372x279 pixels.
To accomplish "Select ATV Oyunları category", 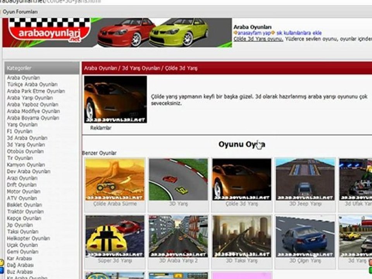I will [x=22, y=198].
